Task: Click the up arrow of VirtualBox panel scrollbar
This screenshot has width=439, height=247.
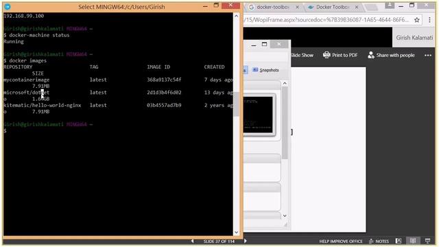Action: pyautogui.click(x=285, y=84)
